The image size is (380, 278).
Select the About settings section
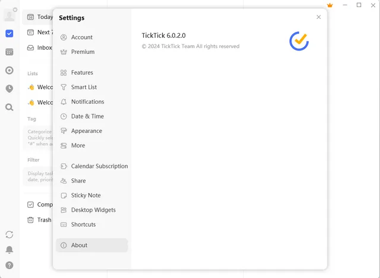coord(92,245)
